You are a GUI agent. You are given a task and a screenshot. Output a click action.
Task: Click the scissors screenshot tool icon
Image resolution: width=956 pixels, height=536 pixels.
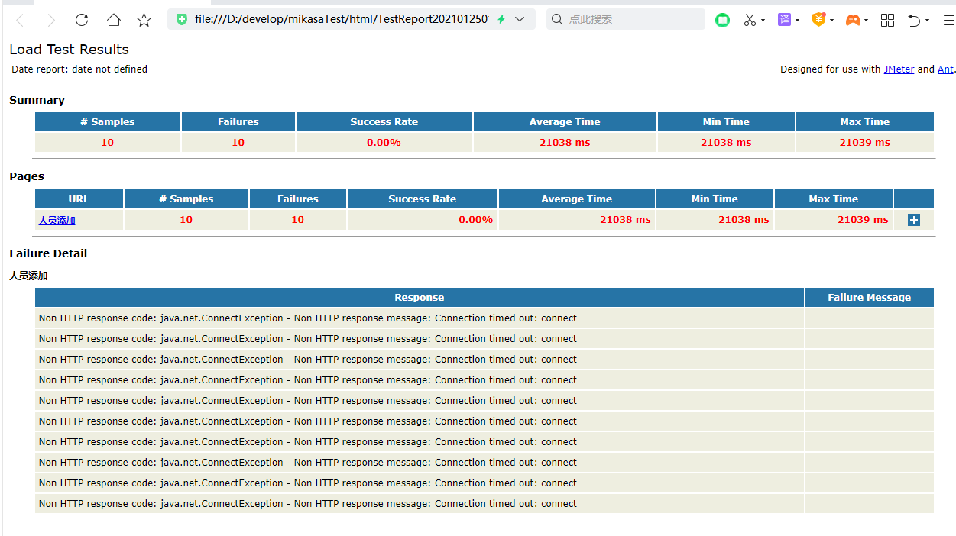coord(750,20)
